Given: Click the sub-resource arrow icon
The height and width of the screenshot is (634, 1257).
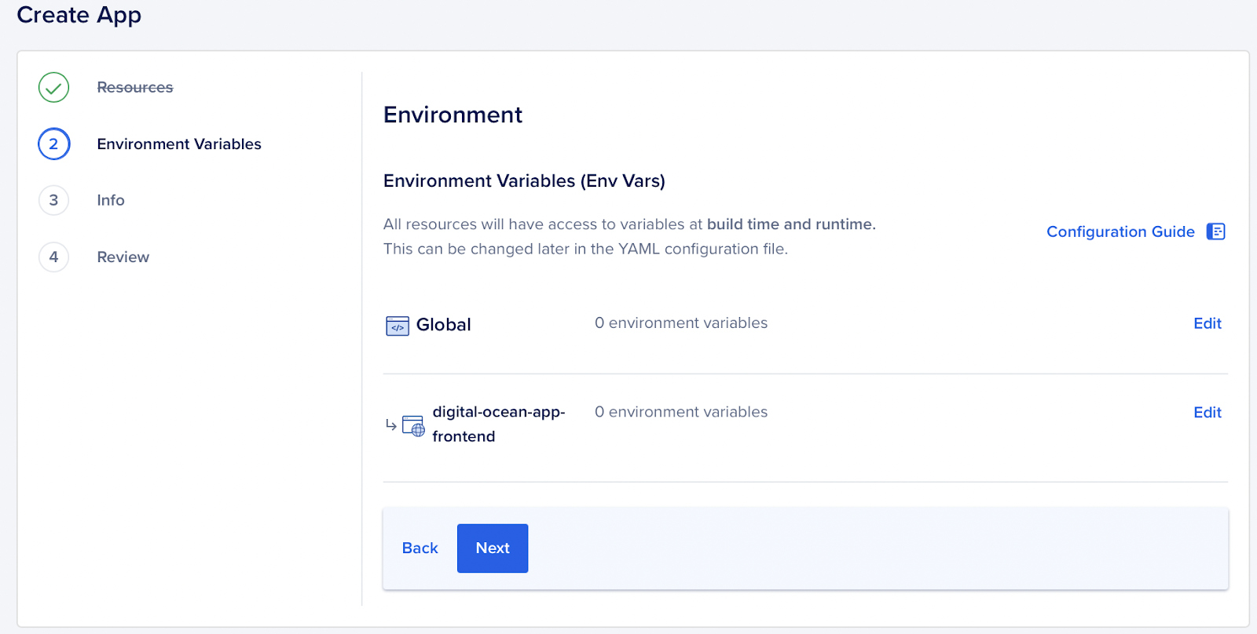Looking at the screenshot, I should 391,424.
